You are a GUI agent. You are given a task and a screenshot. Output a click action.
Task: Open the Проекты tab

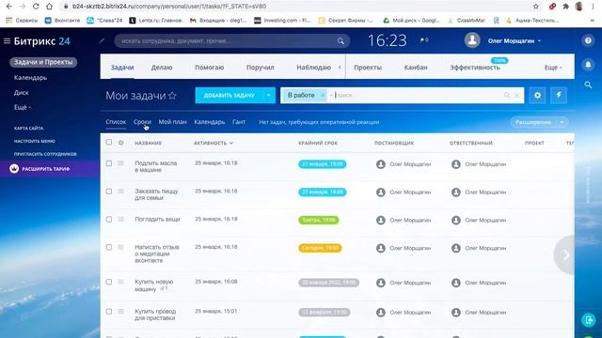(x=368, y=67)
